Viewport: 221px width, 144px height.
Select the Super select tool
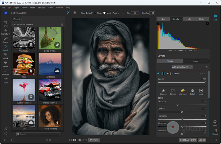click(x=6, y=40)
